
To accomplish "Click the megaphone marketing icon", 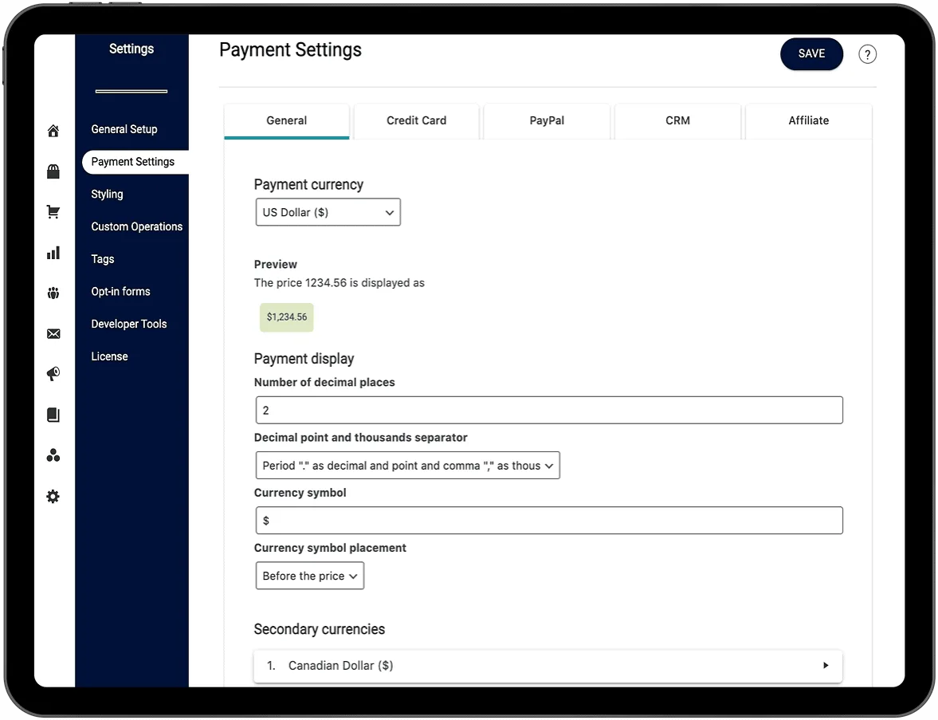I will point(53,374).
